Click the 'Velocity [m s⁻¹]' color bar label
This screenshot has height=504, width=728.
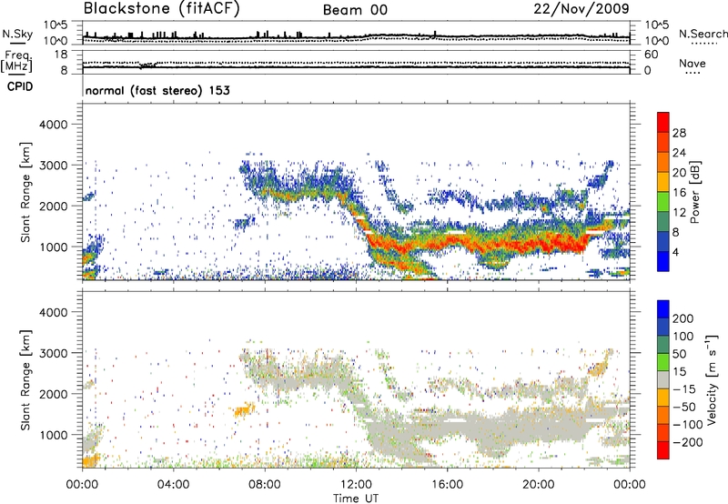pos(712,379)
